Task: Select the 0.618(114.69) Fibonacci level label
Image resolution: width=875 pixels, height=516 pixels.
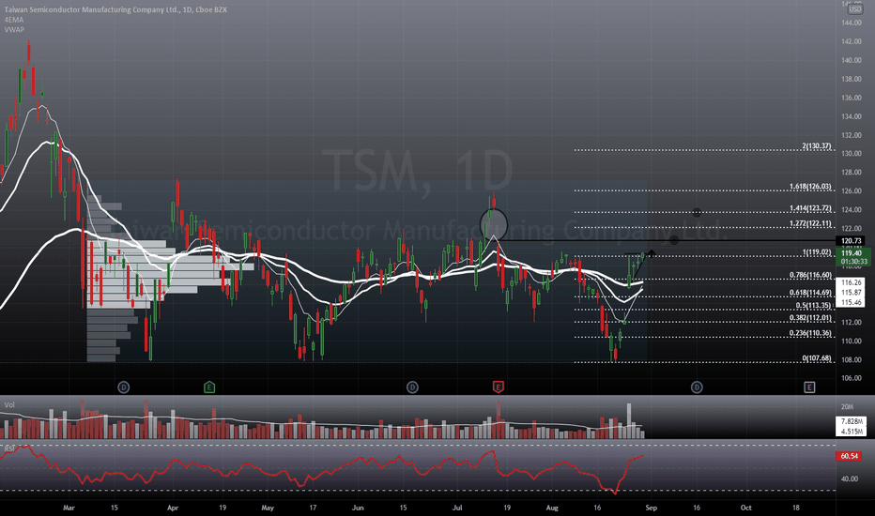Action: click(x=810, y=293)
